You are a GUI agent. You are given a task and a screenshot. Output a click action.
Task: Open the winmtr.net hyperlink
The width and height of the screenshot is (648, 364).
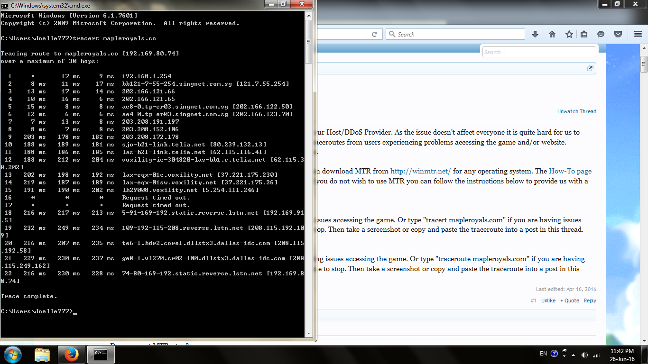pos(420,171)
